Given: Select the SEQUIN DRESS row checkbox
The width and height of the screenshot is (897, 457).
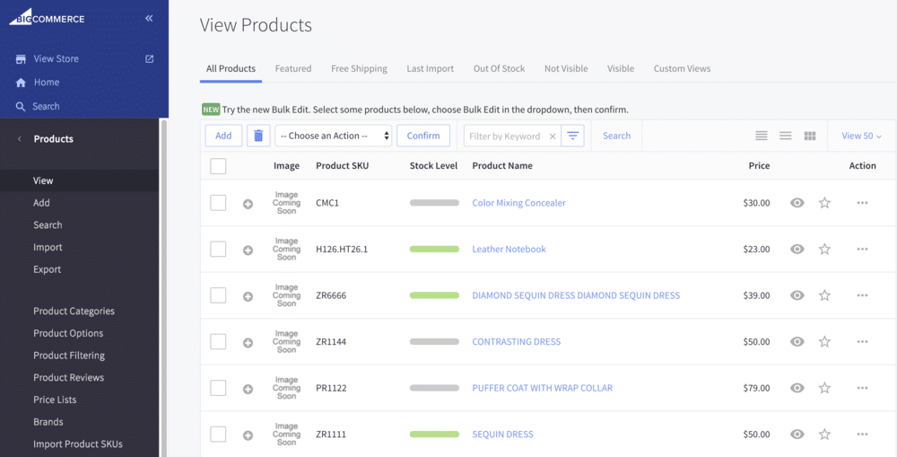Looking at the screenshot, I should pyautogui.click(x=218, y=435).
